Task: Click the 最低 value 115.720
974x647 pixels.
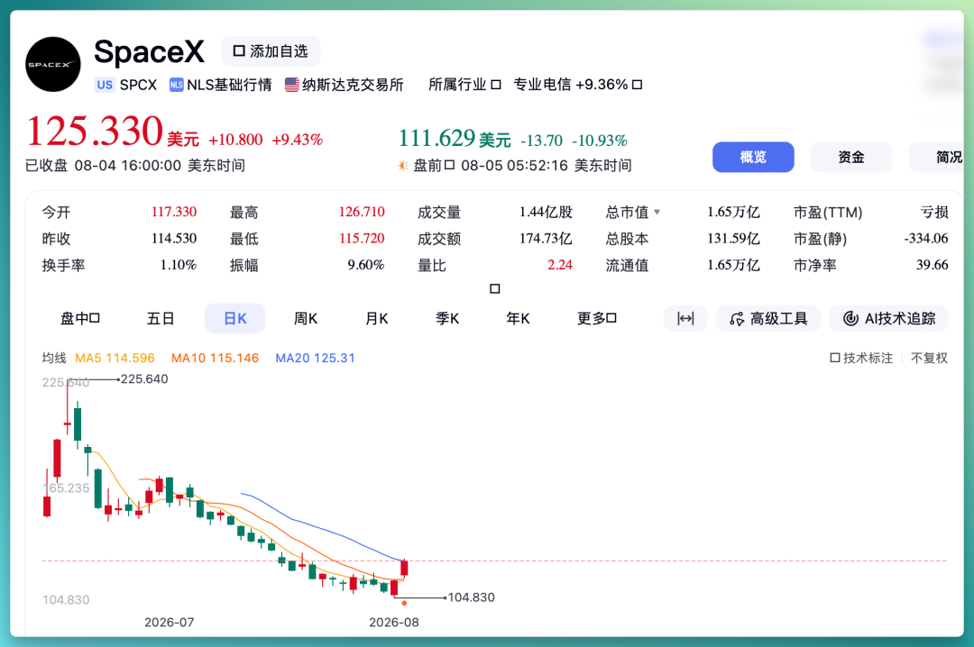Action: click(x=362, y=239)
